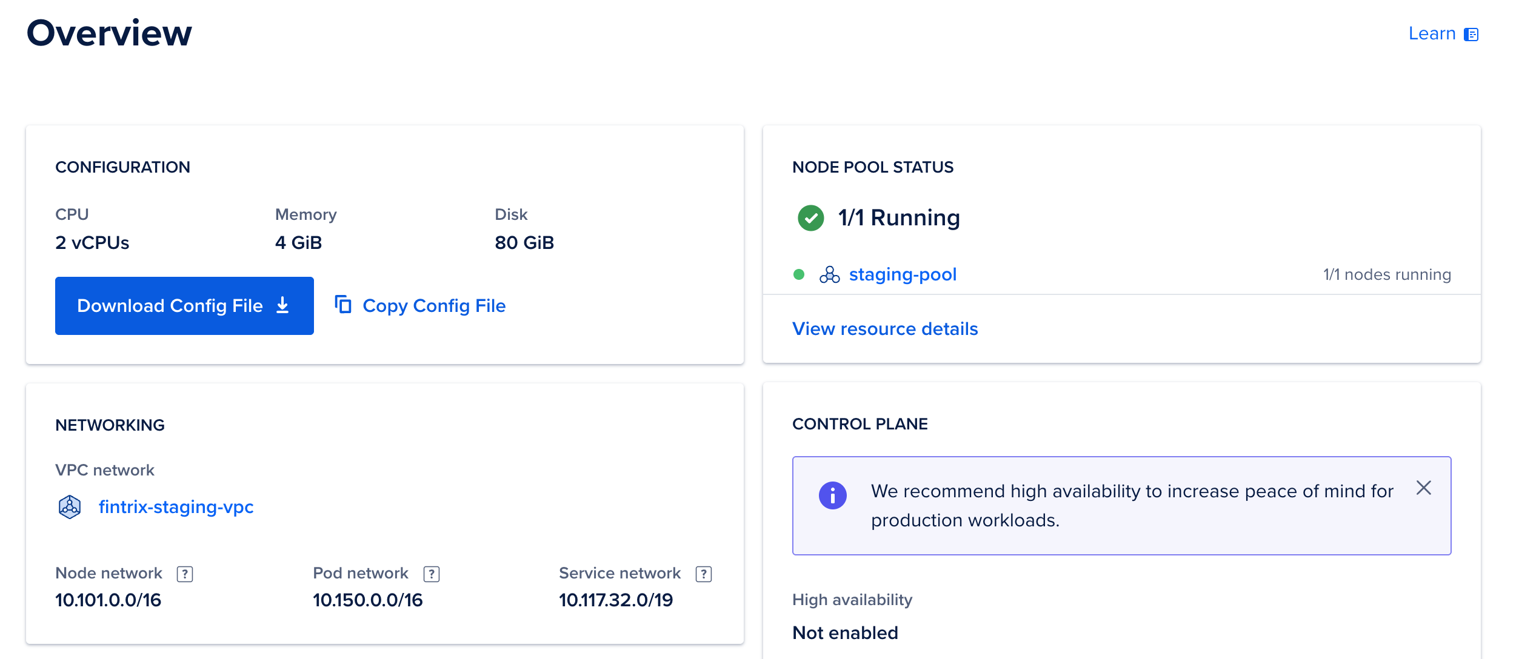
Task: Click the info icon in the banner
Action: click(833, 495)
